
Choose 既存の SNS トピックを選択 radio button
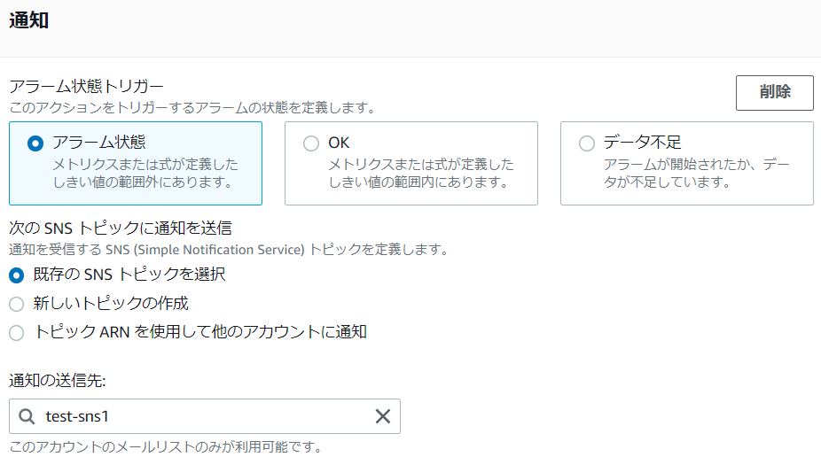pyautogui.click(x=16, y=275)
